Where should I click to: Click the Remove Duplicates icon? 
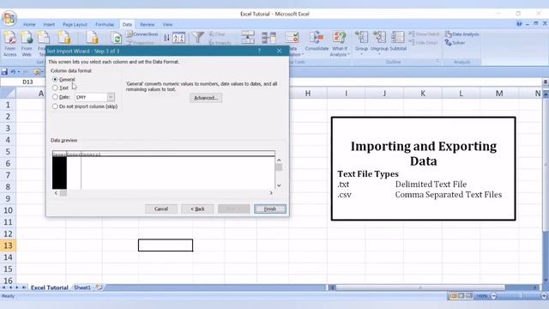tap(268, 38)
